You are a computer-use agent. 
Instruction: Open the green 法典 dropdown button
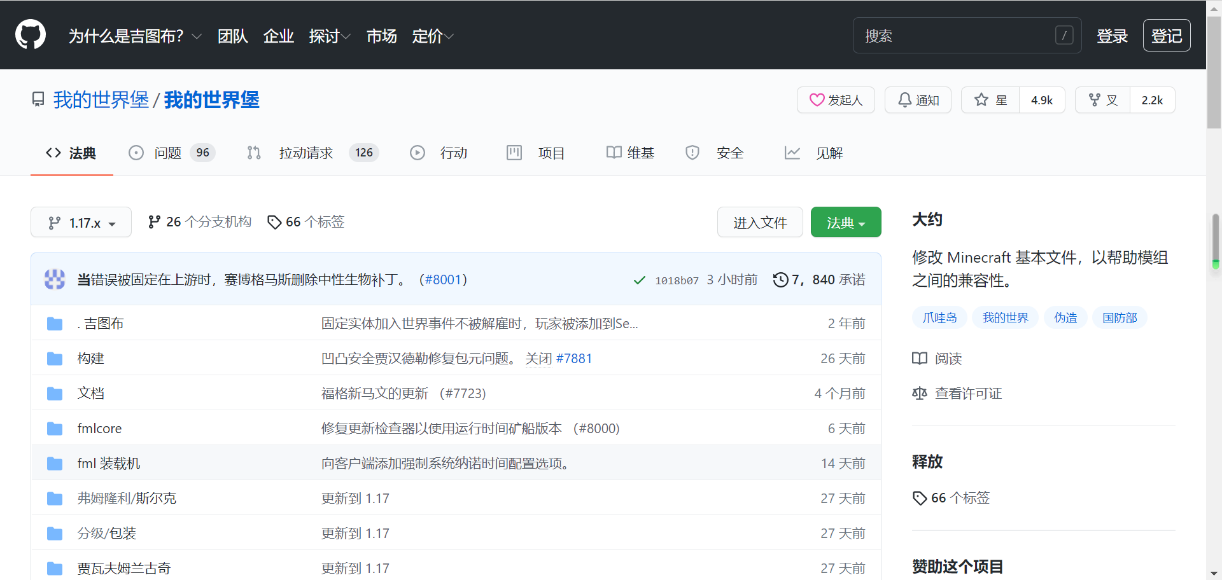[x=846, y=222]
